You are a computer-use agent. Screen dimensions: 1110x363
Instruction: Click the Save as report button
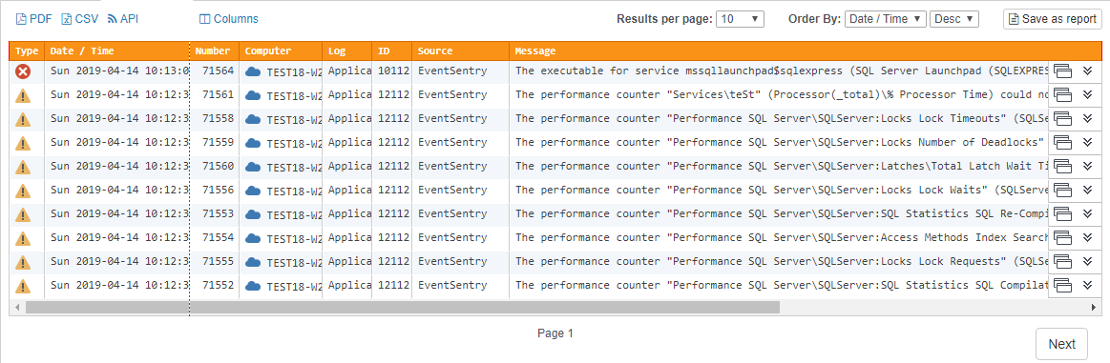point(1053,19)
